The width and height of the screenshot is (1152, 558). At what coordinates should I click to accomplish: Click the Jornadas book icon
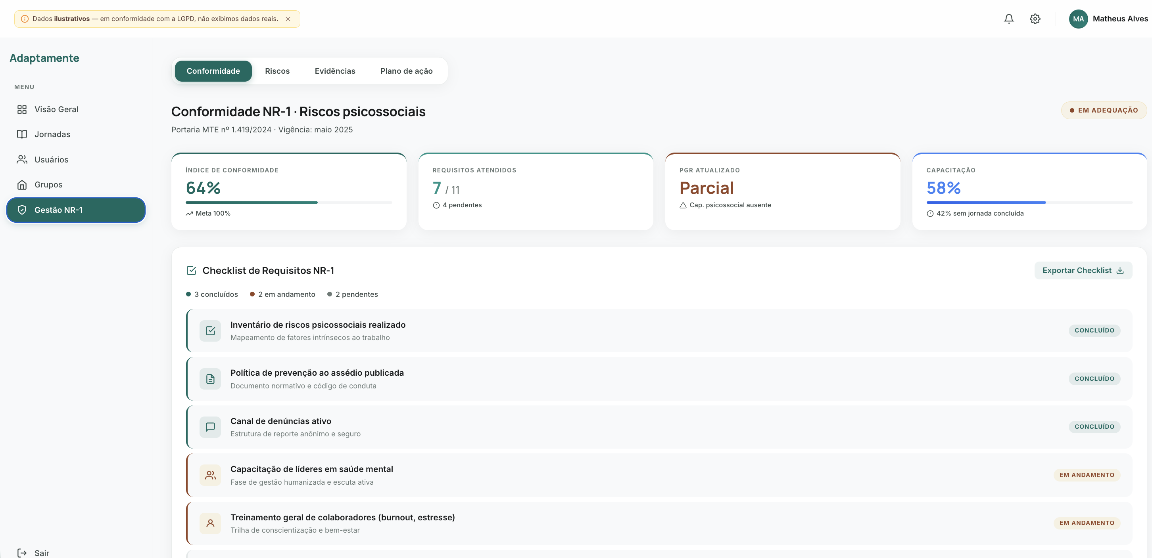tap(22, 134)
